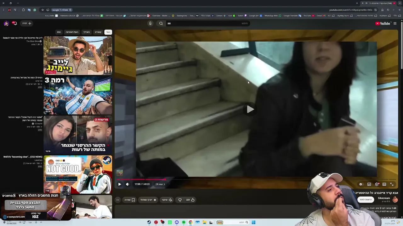Open the Twitch bookmark
The image size is (403, 226).
tap(241, 16)
